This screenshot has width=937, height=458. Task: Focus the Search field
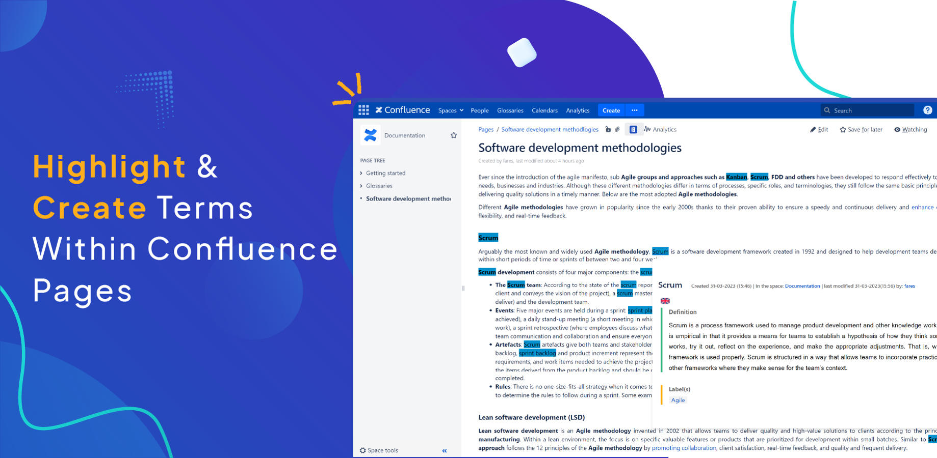coord(867,110)
